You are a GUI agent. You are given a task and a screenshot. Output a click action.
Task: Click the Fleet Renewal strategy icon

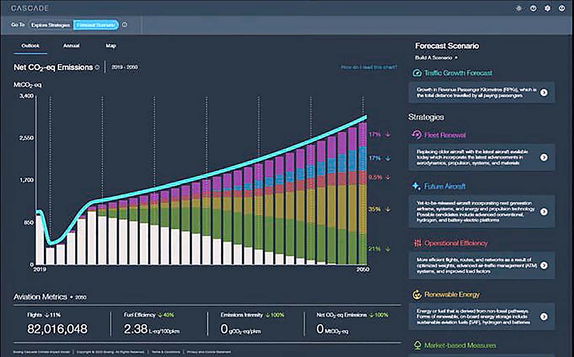(x=416, y=135)
